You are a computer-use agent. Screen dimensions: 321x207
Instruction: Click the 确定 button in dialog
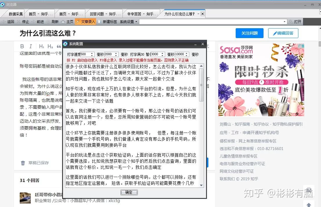pyautogui.click(x=129, y=192)
